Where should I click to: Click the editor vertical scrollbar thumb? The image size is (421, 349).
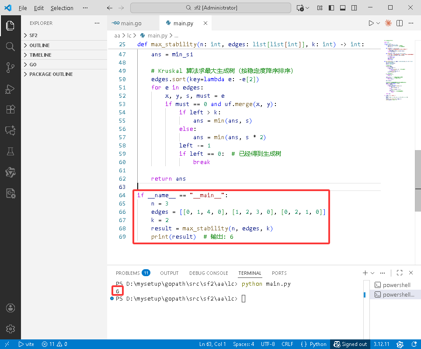coord(418,181)
